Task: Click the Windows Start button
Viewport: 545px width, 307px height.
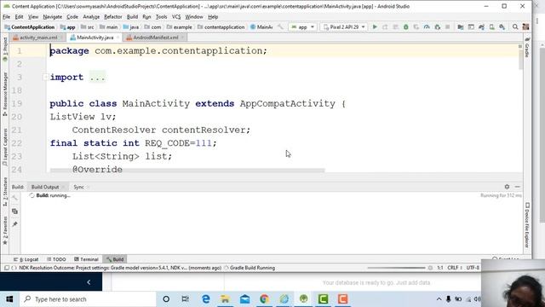Action: point(9,299)
